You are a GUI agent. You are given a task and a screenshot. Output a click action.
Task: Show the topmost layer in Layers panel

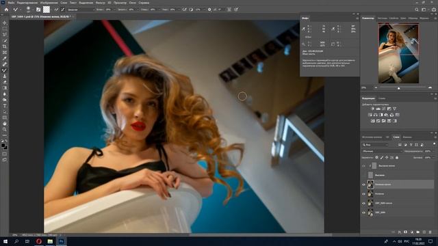pyautogui.click(x=363, y=166)
